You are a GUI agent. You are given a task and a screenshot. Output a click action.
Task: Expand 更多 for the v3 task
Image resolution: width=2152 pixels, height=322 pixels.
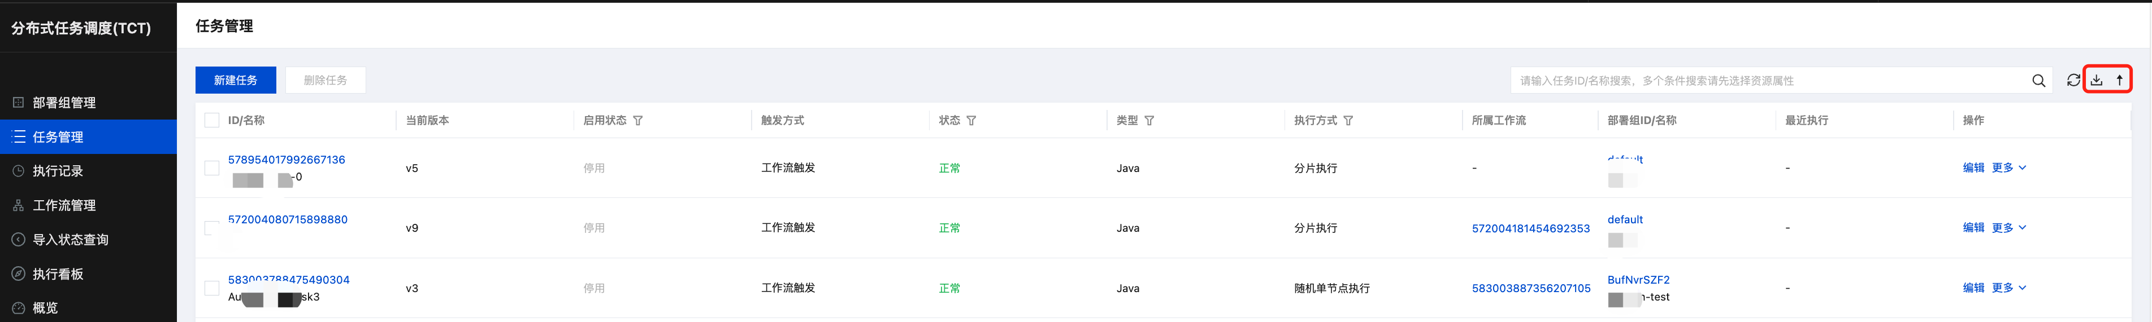[2009, 288]
